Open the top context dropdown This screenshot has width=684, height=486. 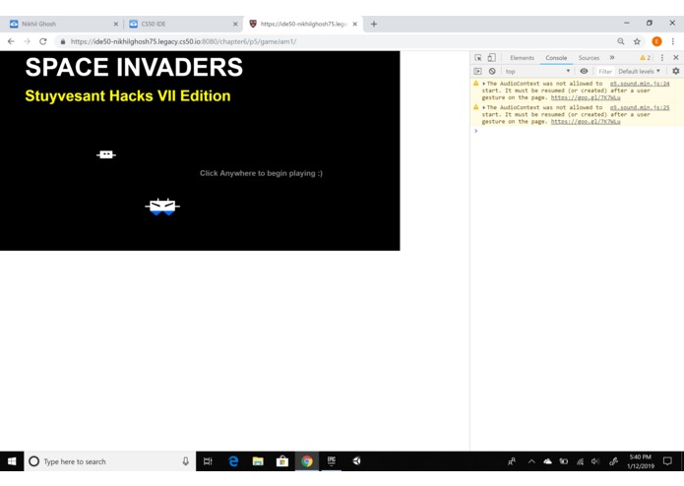537,71
